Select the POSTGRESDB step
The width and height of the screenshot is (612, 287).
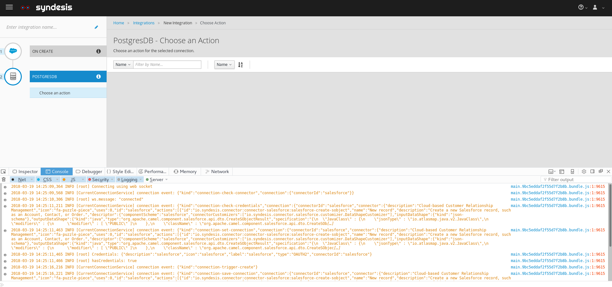(x=68, y=76)
